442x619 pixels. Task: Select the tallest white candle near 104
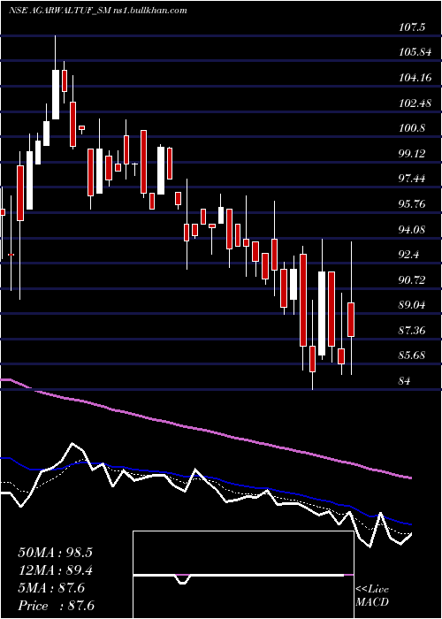point(56,95)
